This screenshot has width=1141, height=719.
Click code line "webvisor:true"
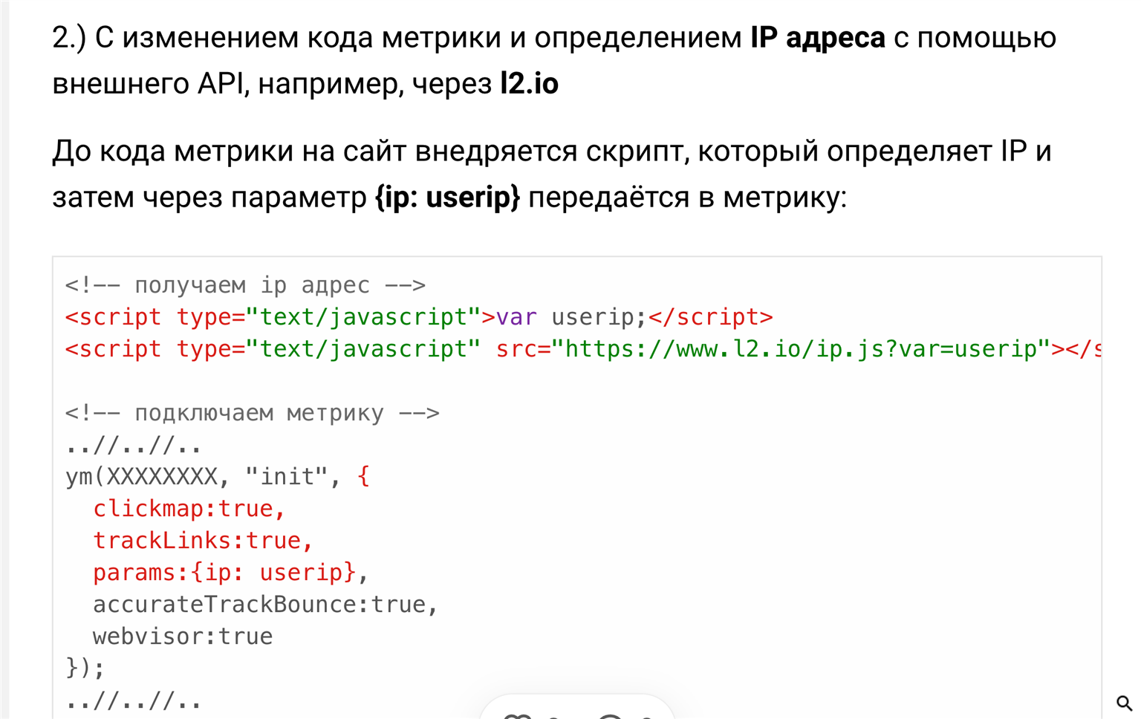(183, 637)
